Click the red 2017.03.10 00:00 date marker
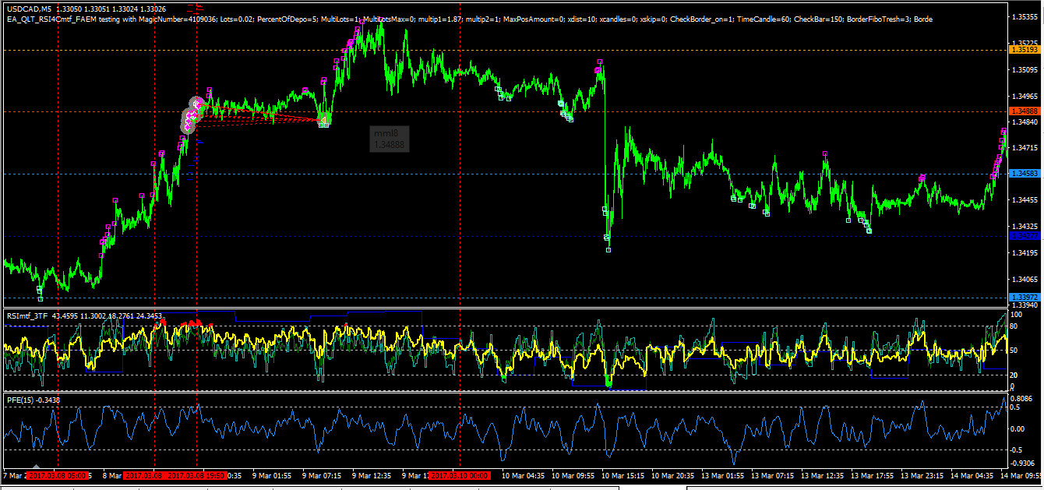This screenshot has height=490, width=1044. [x=460, y=475]
